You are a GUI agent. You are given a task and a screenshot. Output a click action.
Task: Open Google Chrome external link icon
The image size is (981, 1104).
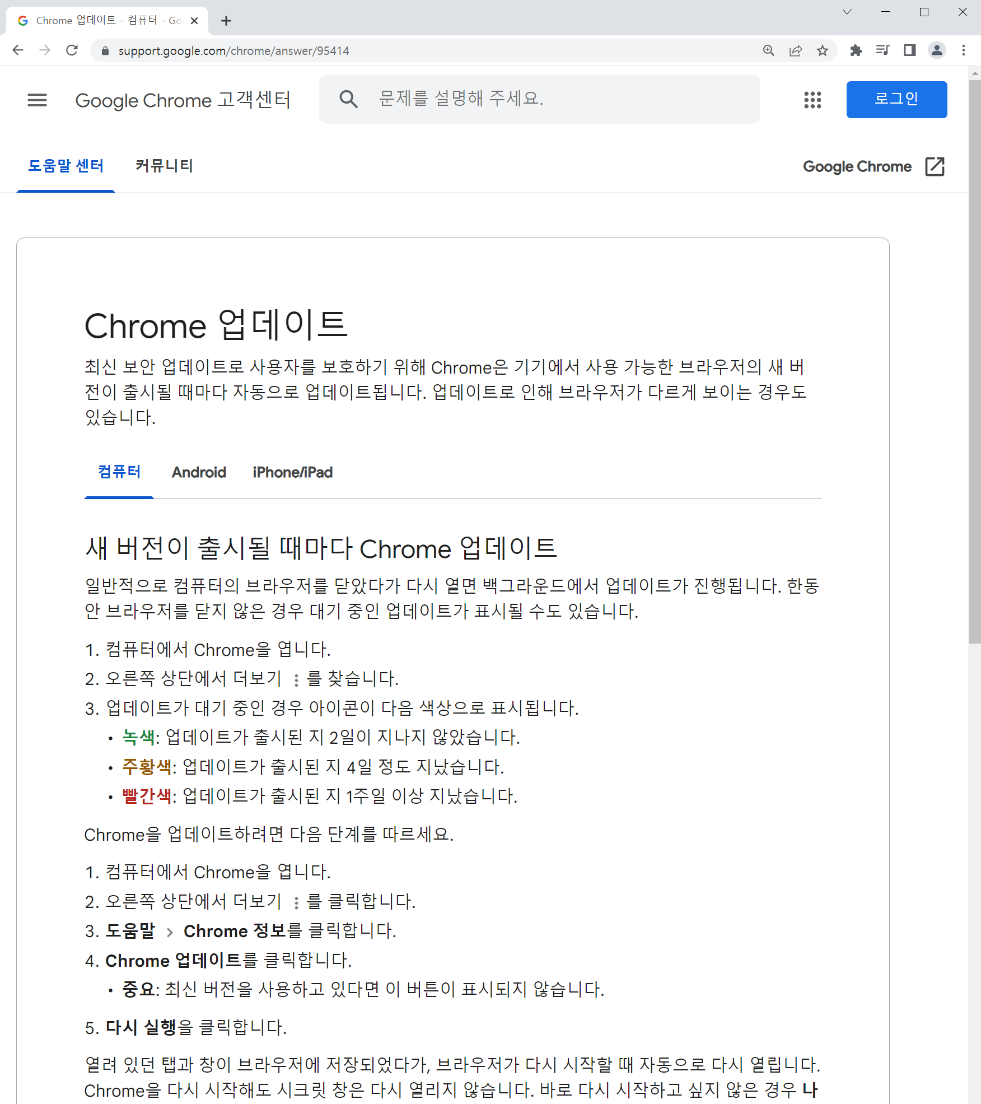pyautogui.click(x=935, y=166)
